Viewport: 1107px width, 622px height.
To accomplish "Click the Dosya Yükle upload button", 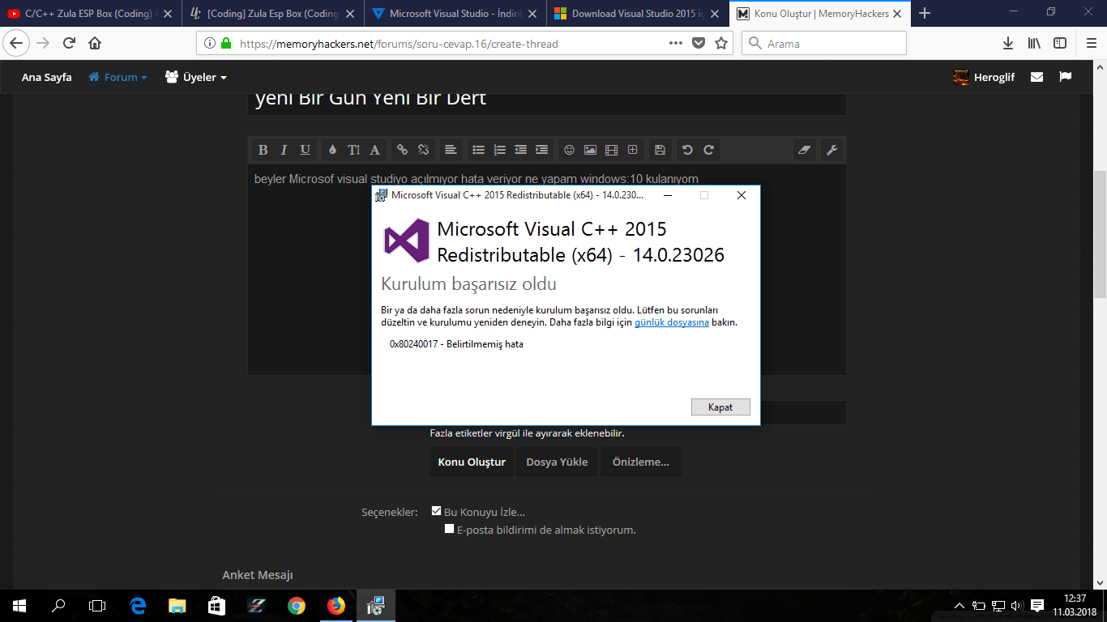I will [557, 462].
